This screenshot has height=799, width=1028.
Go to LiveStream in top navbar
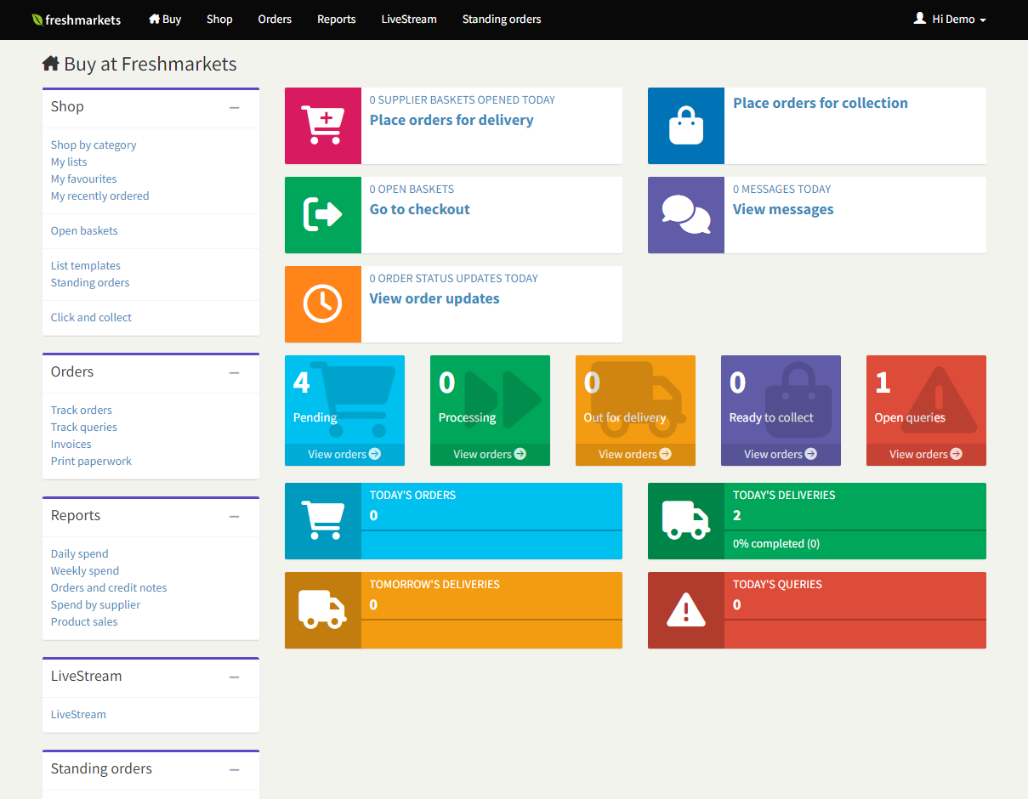409,19
